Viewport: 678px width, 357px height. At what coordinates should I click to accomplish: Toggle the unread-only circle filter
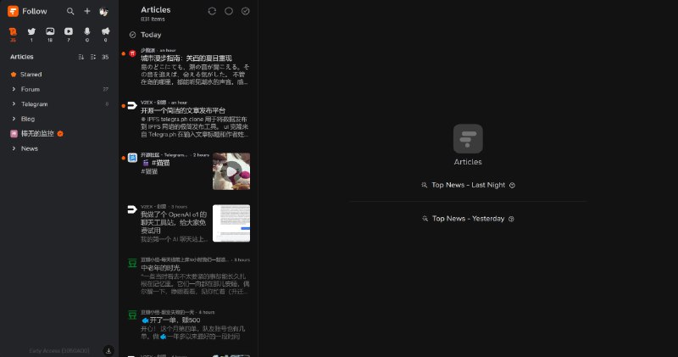(229, 11)
